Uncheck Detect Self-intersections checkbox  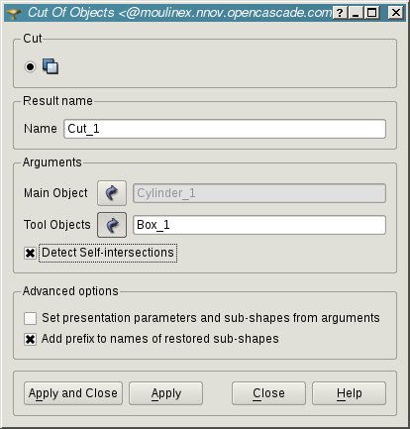30,254
